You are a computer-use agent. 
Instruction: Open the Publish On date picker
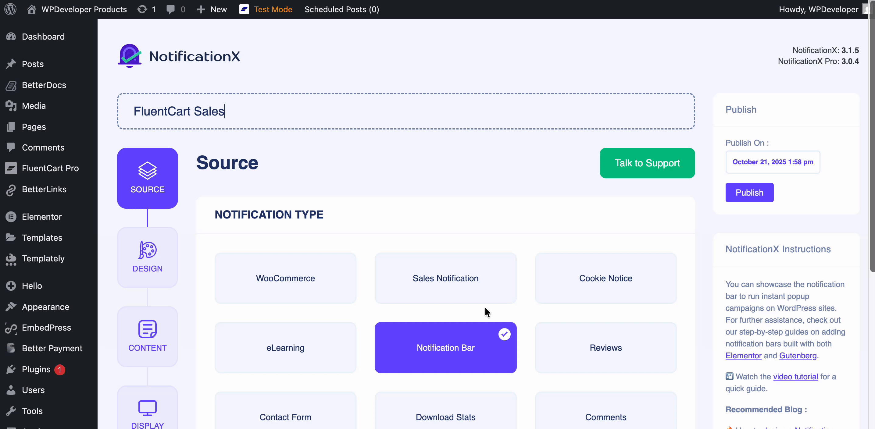point(773,162)
